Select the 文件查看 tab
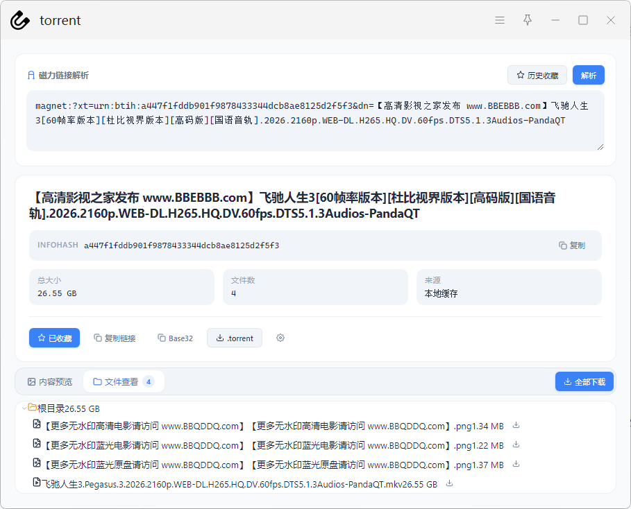Viewport: 631px width, 509px height. pos(124,381)
